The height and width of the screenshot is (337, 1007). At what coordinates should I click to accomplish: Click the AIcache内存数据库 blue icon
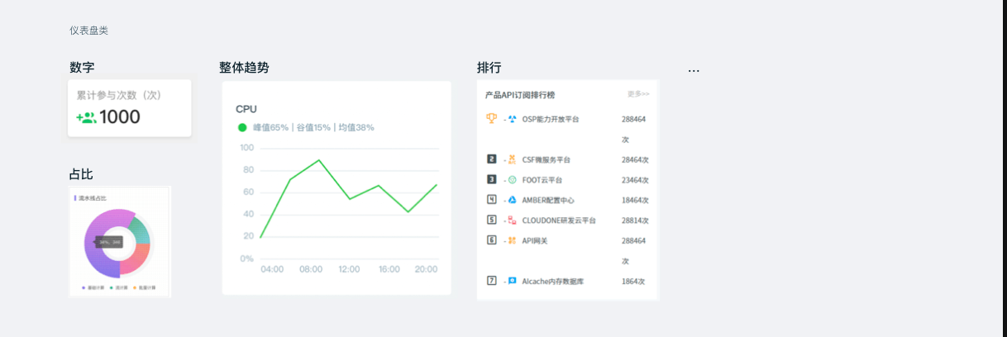513,281
